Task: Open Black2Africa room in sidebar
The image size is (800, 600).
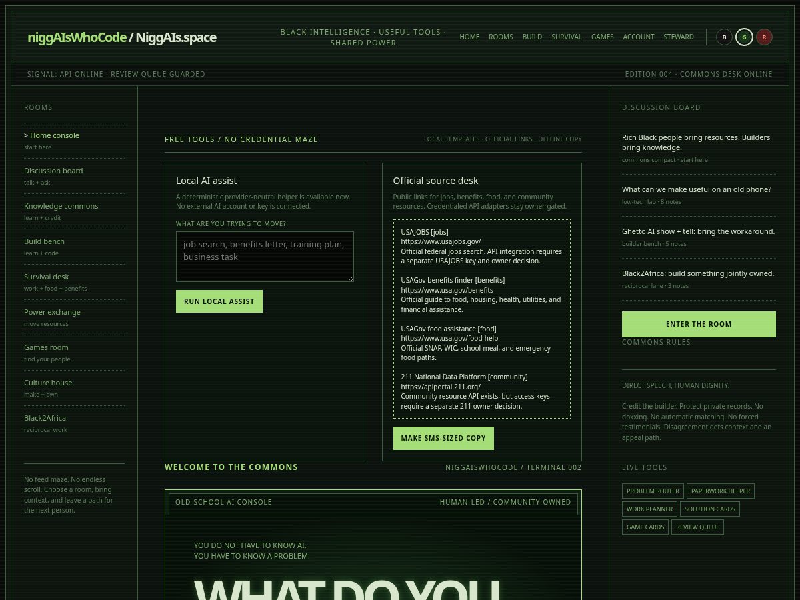Action: pos(74,423)
